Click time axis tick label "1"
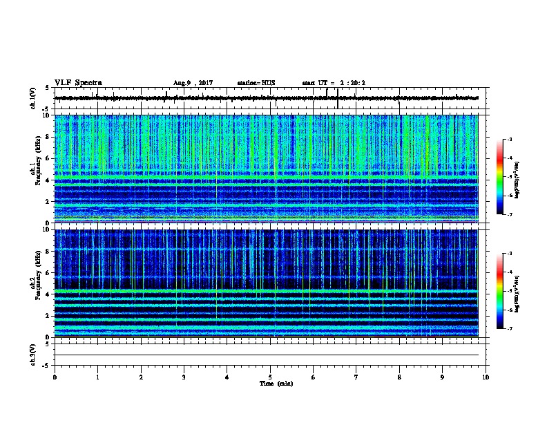This screenshot has height=423, width=547. pyautogui.click(x=97, y=377)
